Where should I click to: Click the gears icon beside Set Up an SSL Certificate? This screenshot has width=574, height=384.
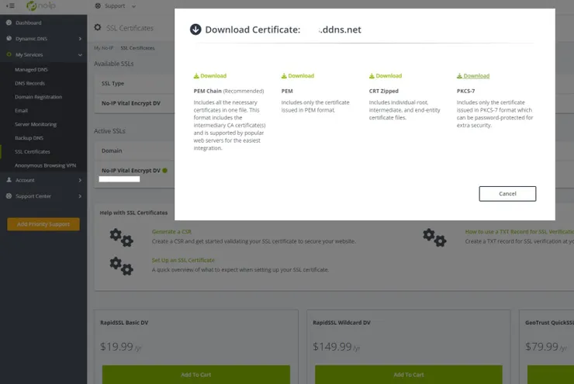pos(121,265)
